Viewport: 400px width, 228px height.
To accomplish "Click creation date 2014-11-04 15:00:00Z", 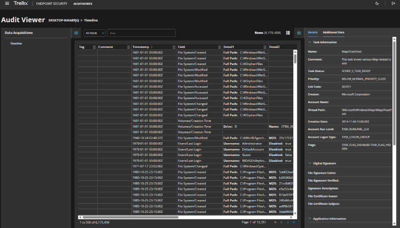I will (356, 122).
